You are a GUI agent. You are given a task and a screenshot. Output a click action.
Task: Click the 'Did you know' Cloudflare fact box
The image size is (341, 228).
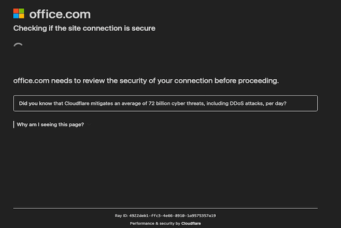pos(165,103)
